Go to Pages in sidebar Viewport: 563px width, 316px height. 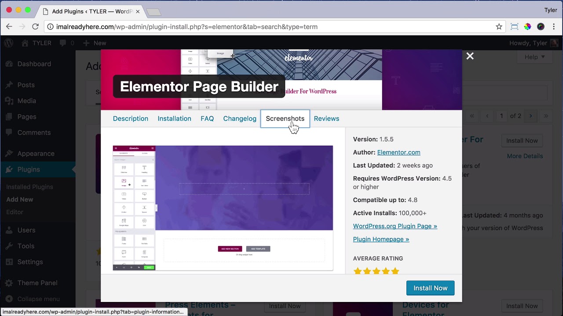tap(27, 116)
